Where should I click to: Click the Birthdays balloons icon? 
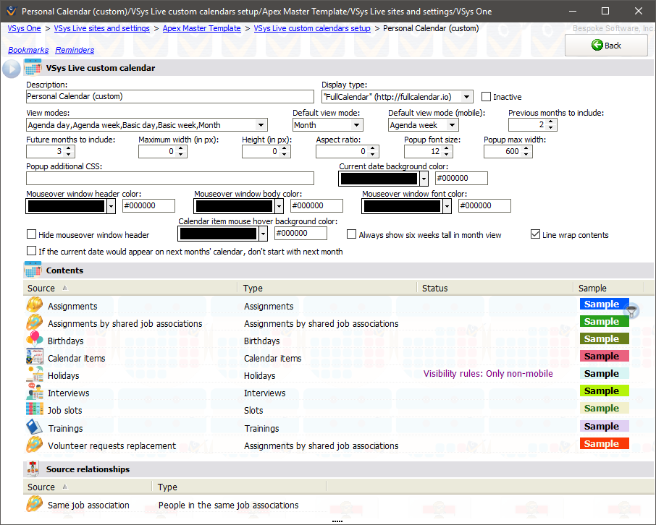tap(34, 340)
